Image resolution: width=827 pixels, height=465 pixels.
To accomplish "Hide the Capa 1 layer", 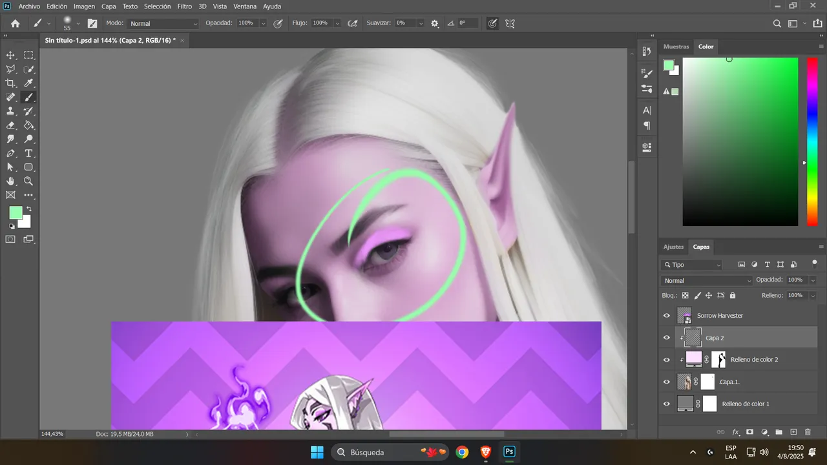I will 667,382.
